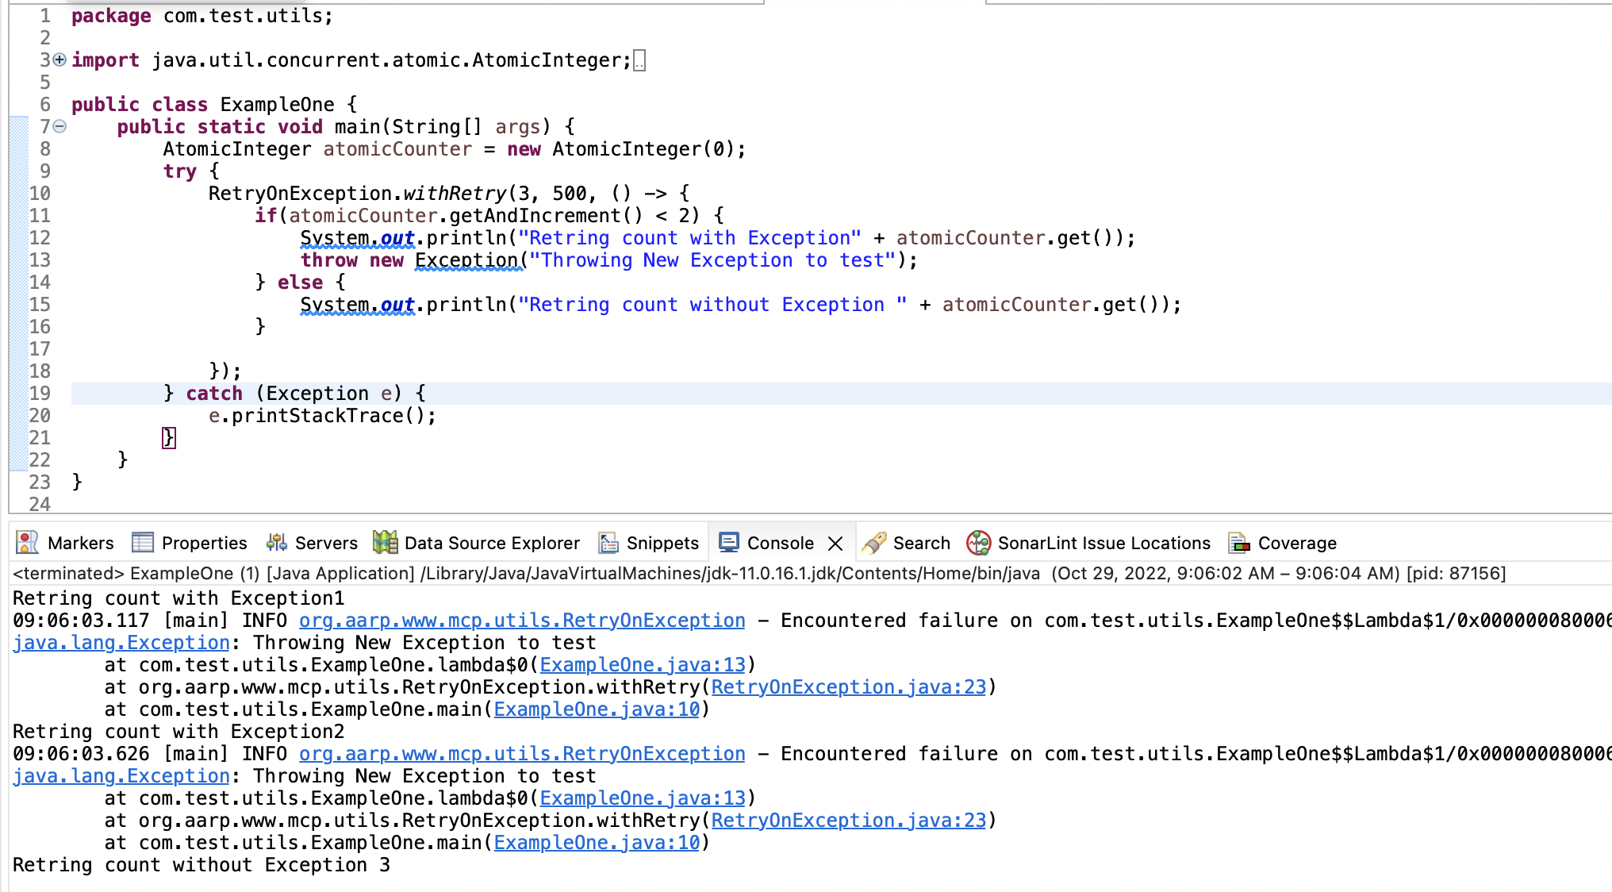Click the Console monitor icon
The width and height of the screenshot is (1612, 892).
tap(729, 542)
